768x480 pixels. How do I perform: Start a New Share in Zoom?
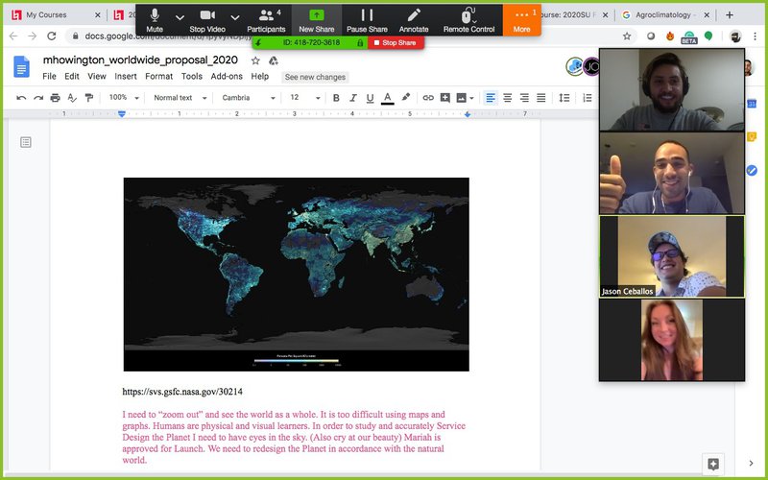pos(317,19)
